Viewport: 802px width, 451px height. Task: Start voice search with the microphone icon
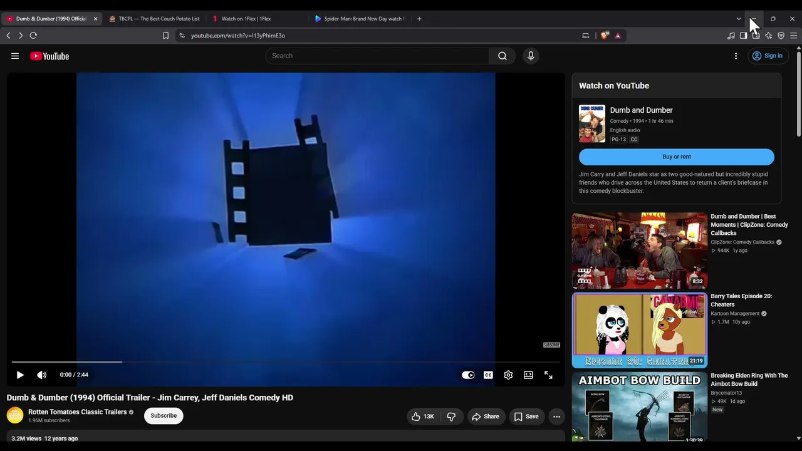pyautogui.click(x=531, y=56)
